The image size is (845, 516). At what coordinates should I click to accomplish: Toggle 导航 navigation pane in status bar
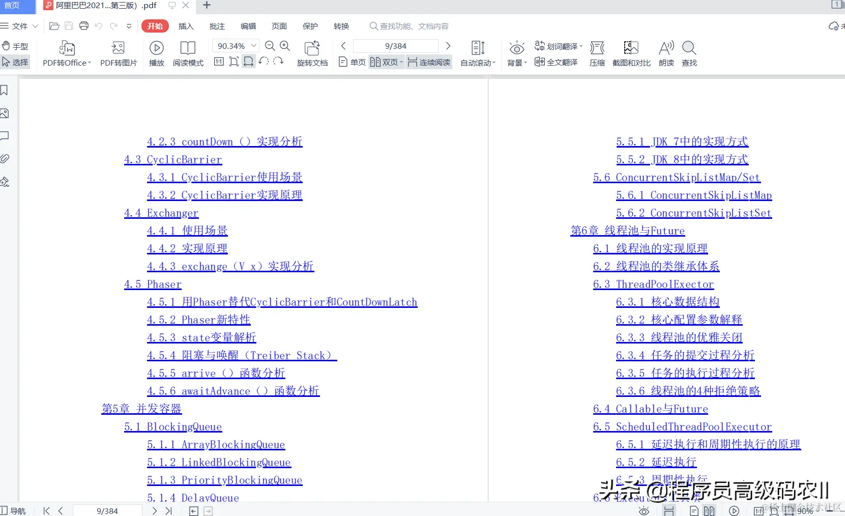[13, 511]
